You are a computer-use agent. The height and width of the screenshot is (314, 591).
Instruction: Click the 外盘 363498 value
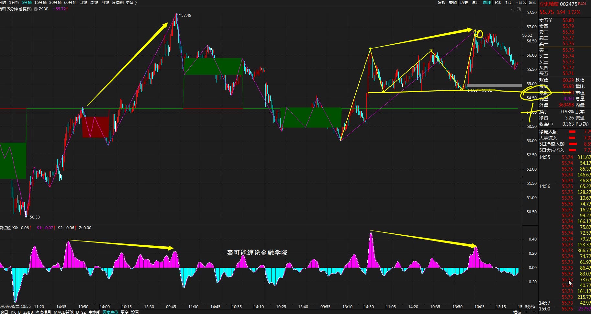[566, 105]
